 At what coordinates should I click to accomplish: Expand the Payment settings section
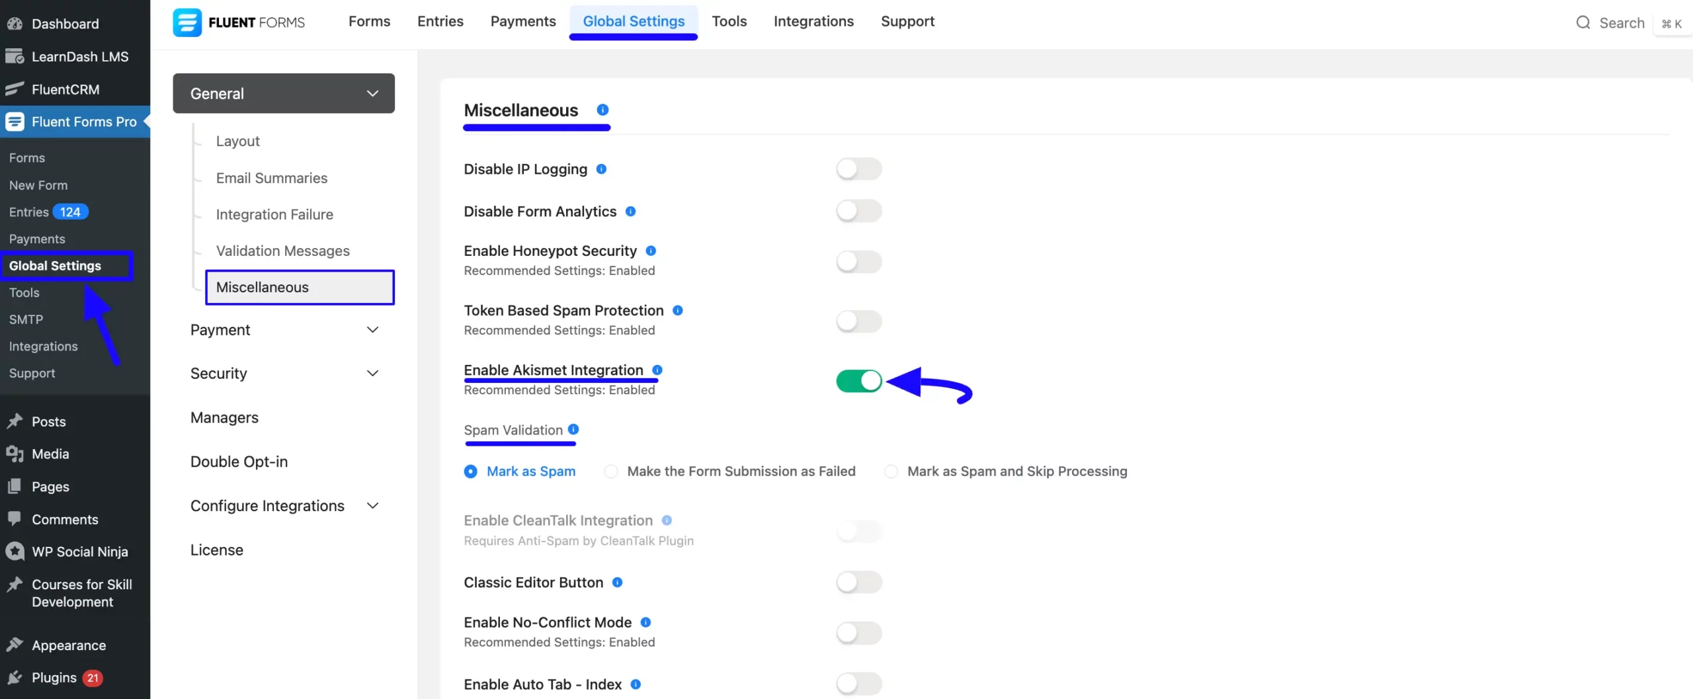click(284, 330)
